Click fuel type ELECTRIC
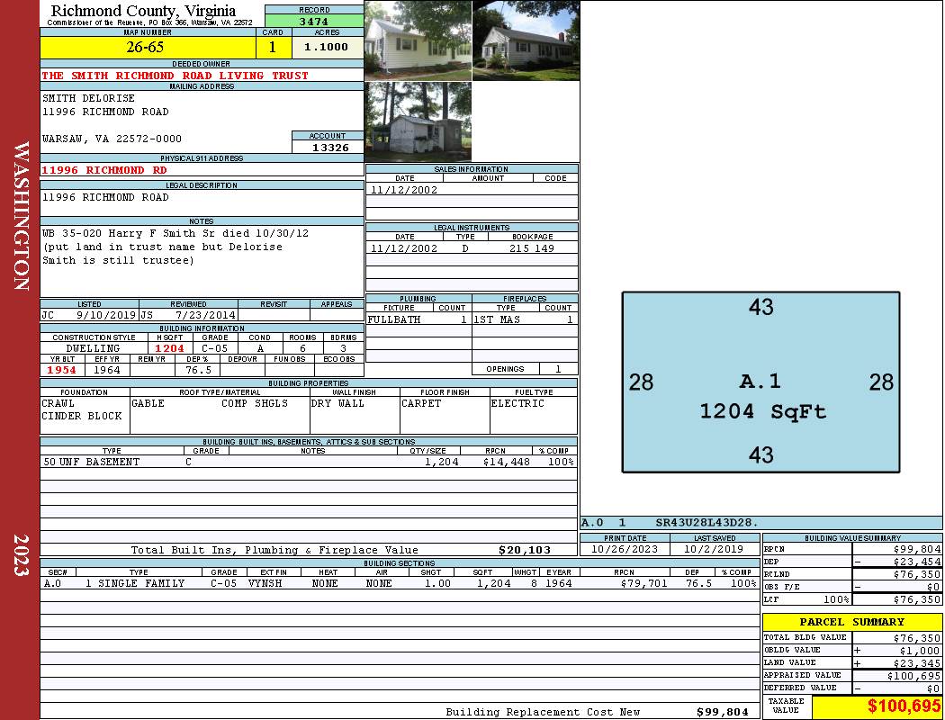 pos(517,403)
